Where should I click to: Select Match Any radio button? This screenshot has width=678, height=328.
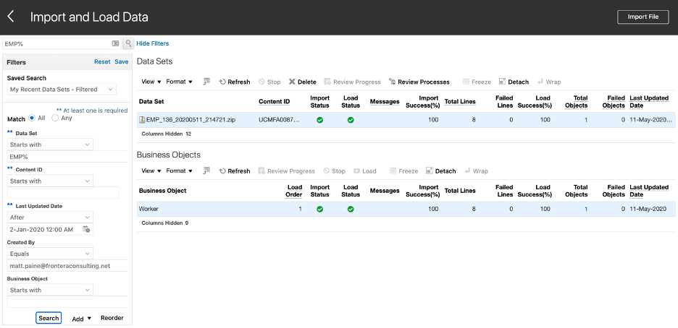(x=55, y=118)
